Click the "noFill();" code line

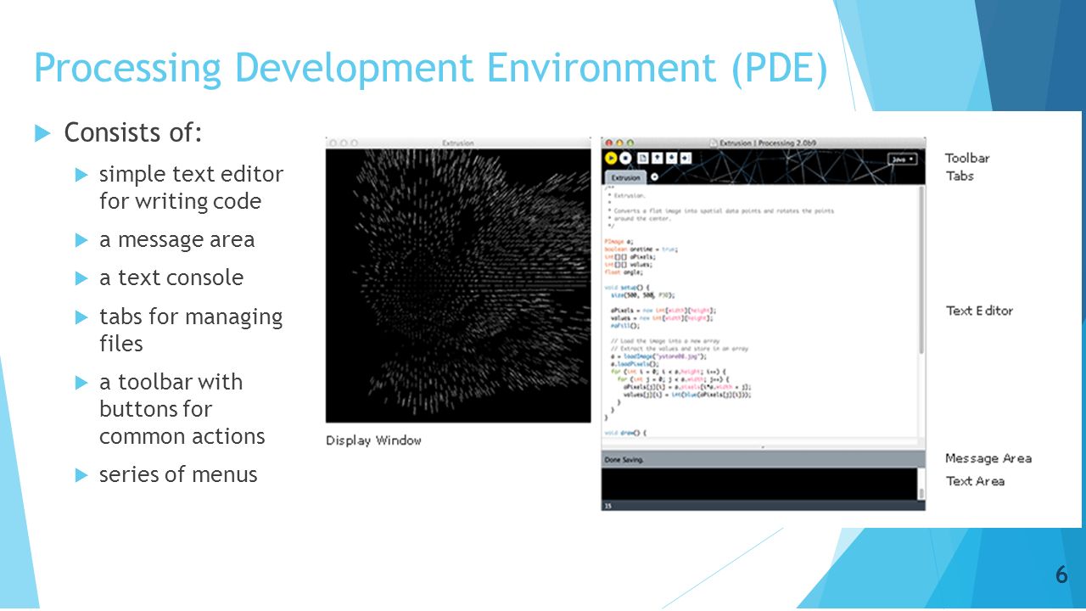[625, 326]
